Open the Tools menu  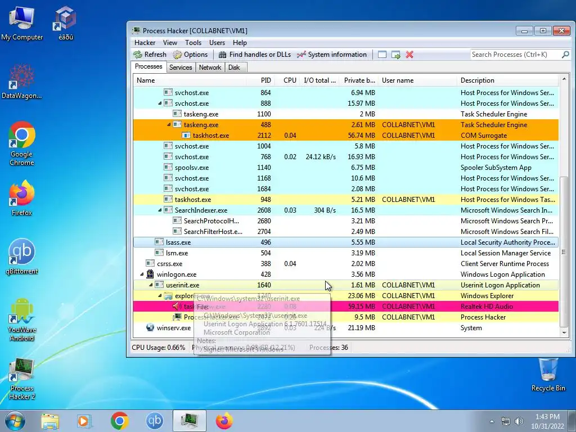point(193,43)
